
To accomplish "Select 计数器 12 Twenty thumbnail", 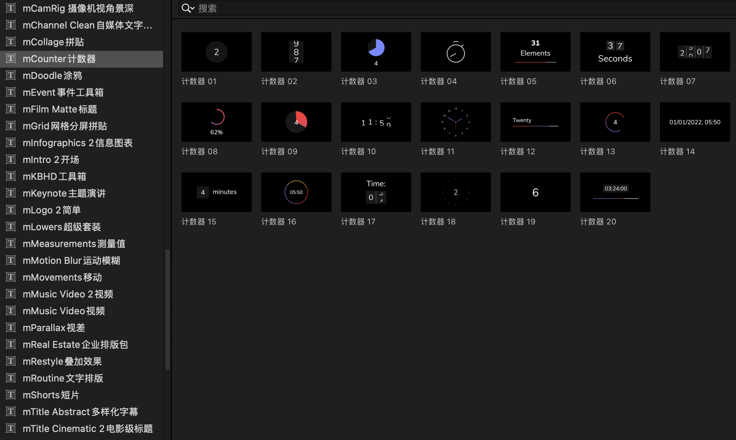I will tap(536, 122).
